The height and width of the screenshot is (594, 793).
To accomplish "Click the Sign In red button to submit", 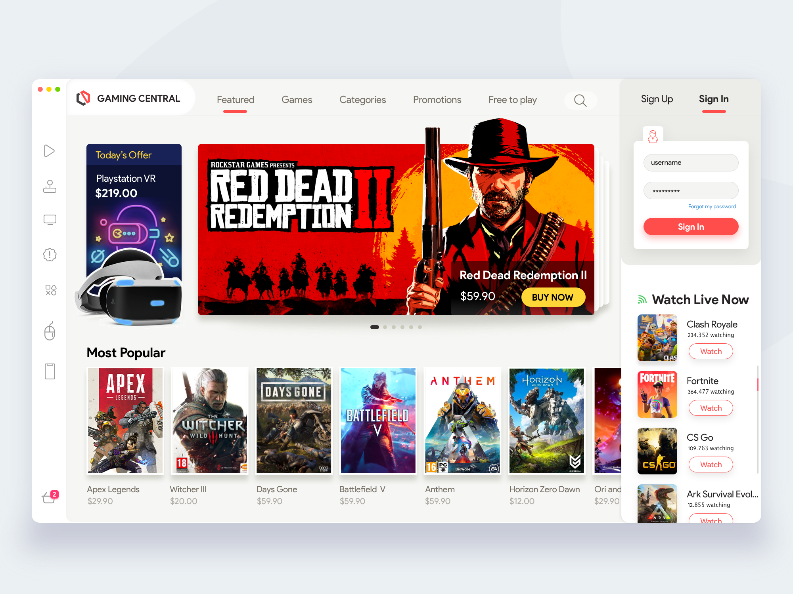I will click(691, 226).
